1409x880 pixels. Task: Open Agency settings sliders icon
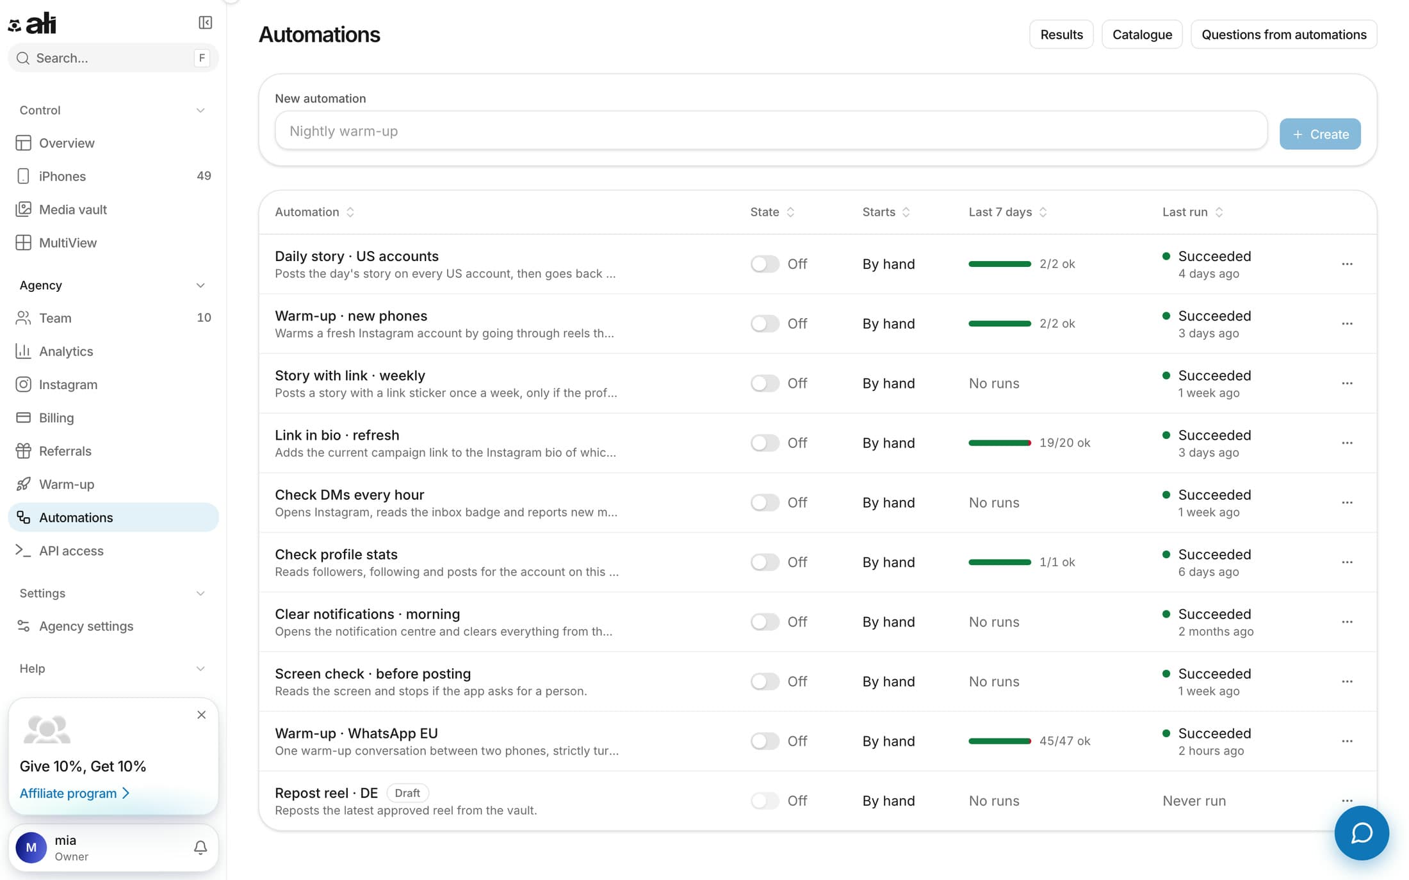coord(24,626)
